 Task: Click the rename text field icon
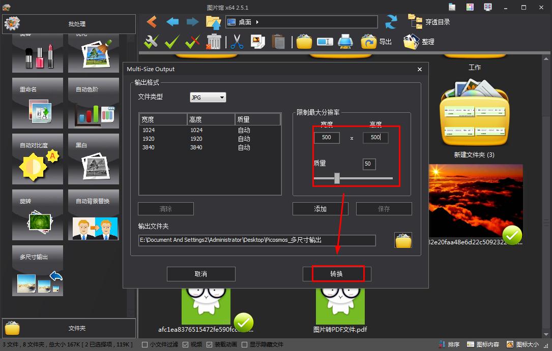coord(325,42)
